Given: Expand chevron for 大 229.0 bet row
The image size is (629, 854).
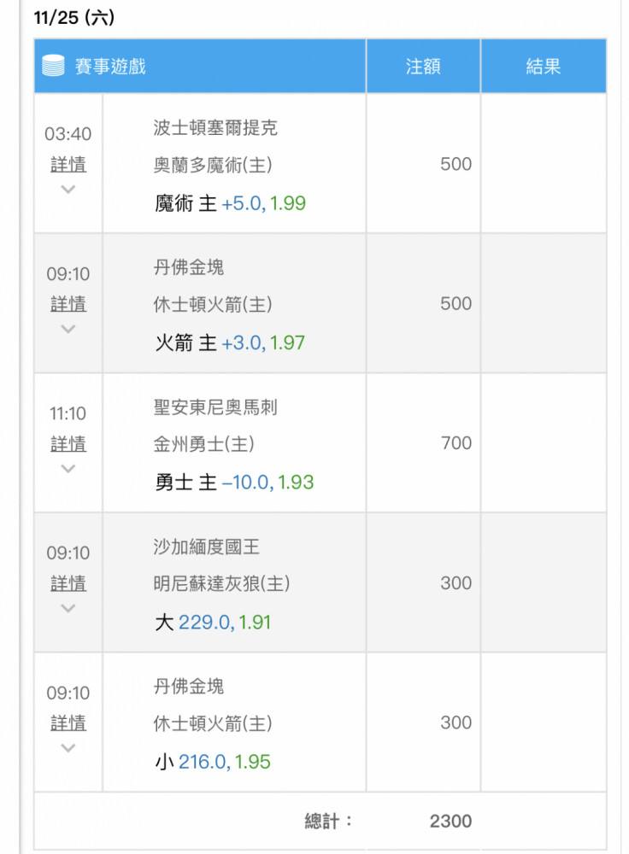Looking at the screenshot, I should coord(68,608).
